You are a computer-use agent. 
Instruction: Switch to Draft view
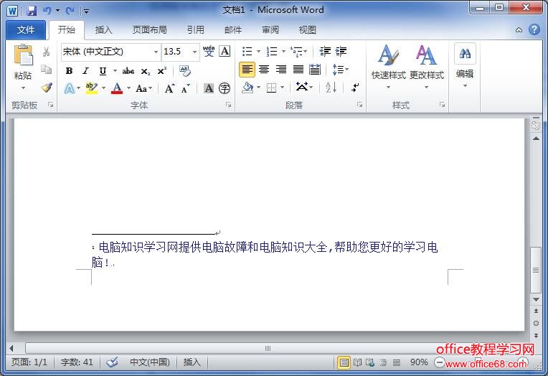click(397, 362)
